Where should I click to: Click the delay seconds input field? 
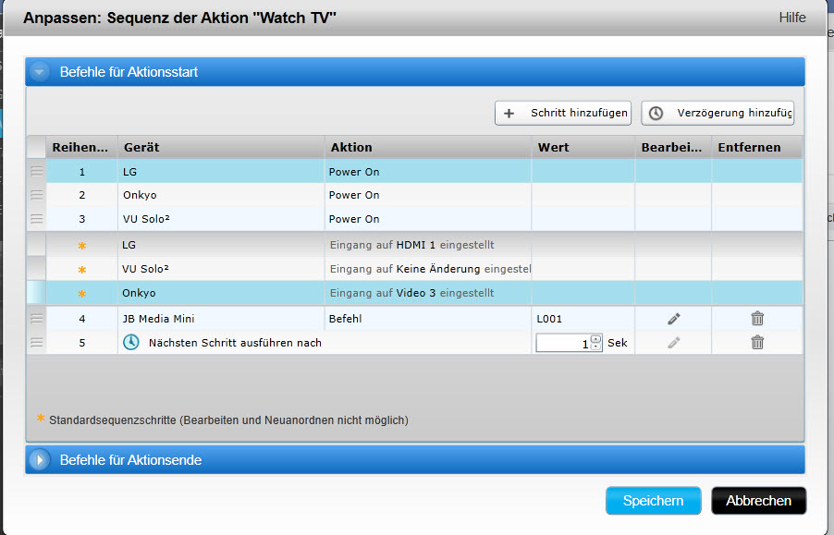coord(563,343)
